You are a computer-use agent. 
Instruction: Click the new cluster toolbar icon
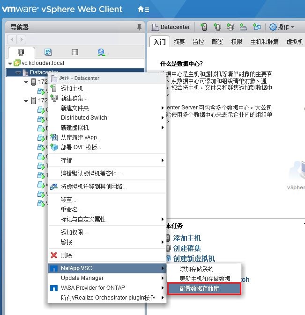pos(217,27)
